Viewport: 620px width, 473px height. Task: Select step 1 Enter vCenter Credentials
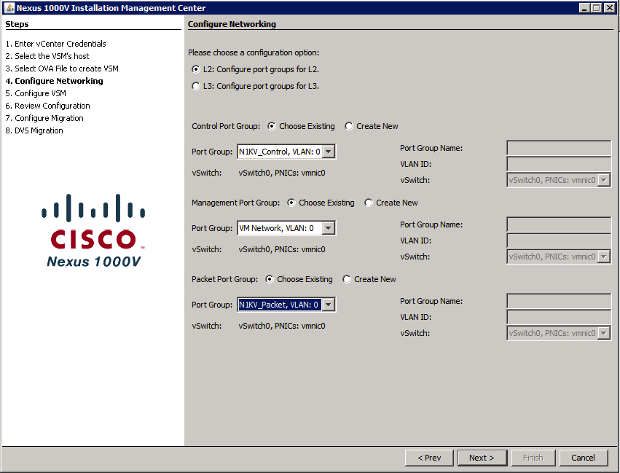click(56, 44)
